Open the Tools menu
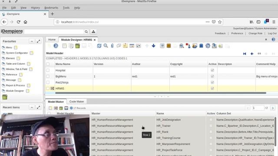This screenshot has width=278, height=156. click(66, 8)
